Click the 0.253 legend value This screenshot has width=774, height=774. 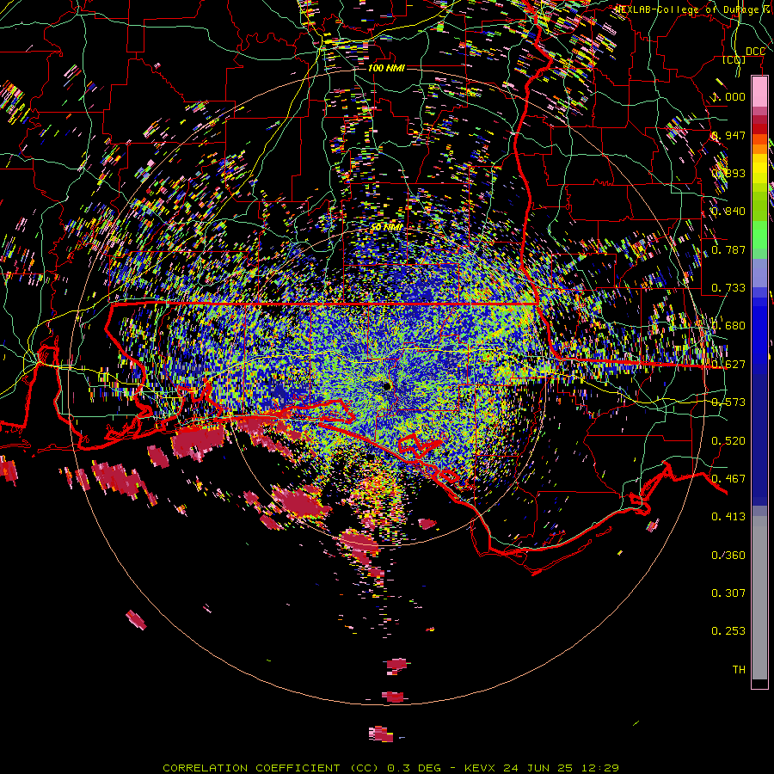click(728, 631)
